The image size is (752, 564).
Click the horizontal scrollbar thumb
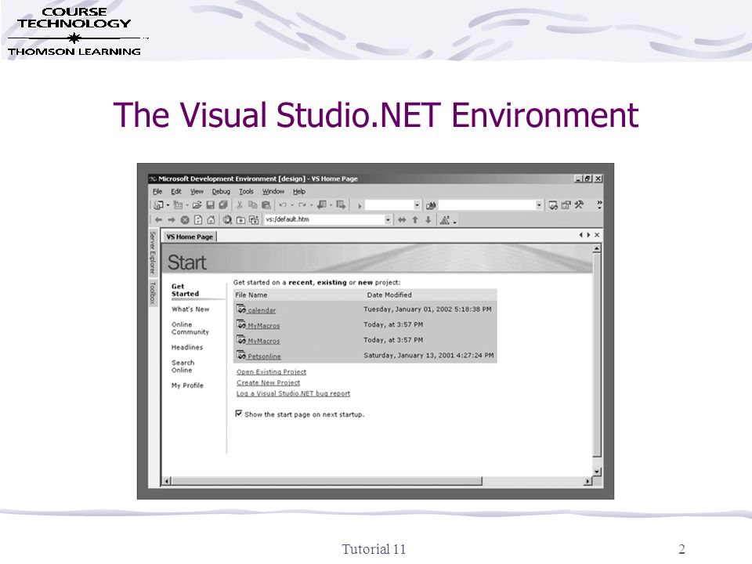[x=327, y=481]
